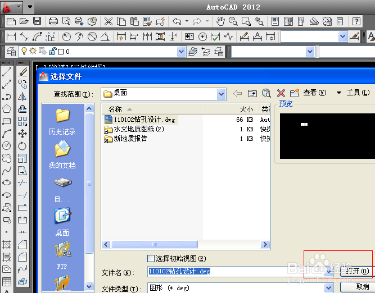Select the Rectangle draw tool
Viewport: 375px width, 293px height.
point(7,121)
